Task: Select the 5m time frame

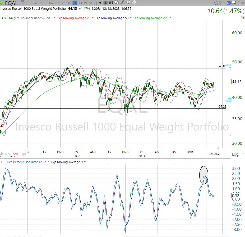Action: [35, 3]
